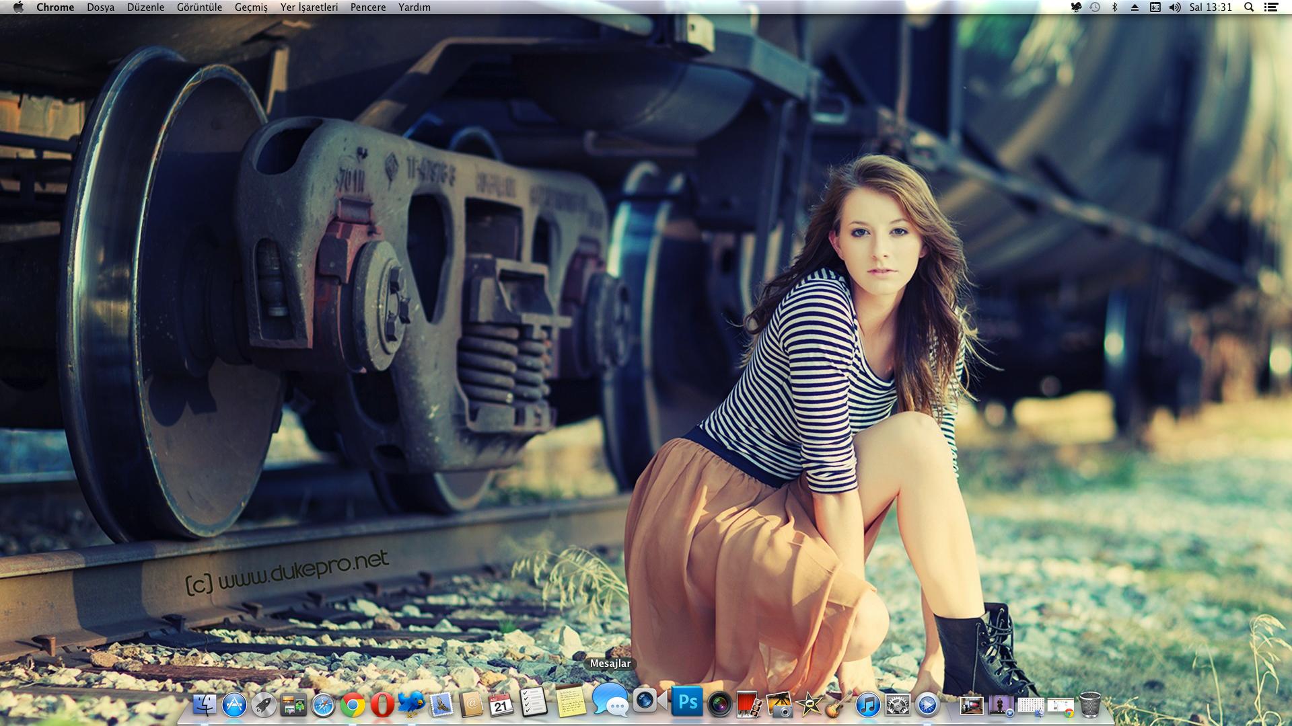The width and height of the screenshot is (1292, 726).
Task: Launch Twitter bird app in dock
Action: pyautogui.click(x=411, y=704)
